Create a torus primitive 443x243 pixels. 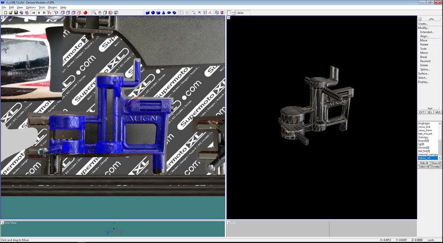point(174,13)
